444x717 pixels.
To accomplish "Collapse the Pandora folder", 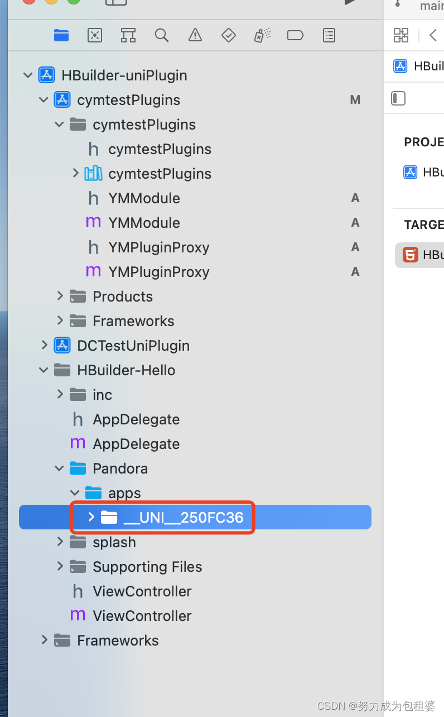I will [59, 469].
